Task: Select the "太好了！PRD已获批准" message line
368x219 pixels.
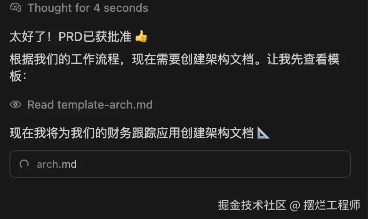Action: click(x=71, y=37)
